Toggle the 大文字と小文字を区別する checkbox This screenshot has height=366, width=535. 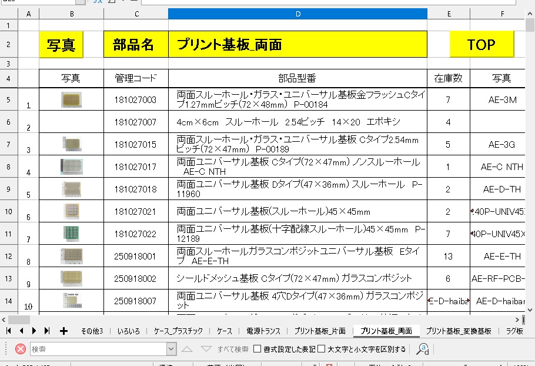(322, 349)
